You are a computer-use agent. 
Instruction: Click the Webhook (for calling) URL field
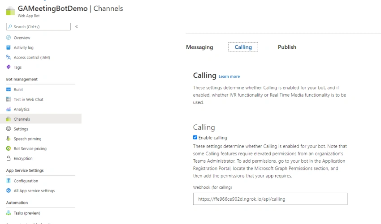coord(270,199)
